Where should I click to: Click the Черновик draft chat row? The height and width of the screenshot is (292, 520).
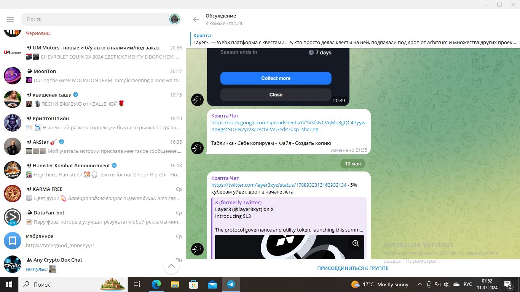tap(93, 33)
